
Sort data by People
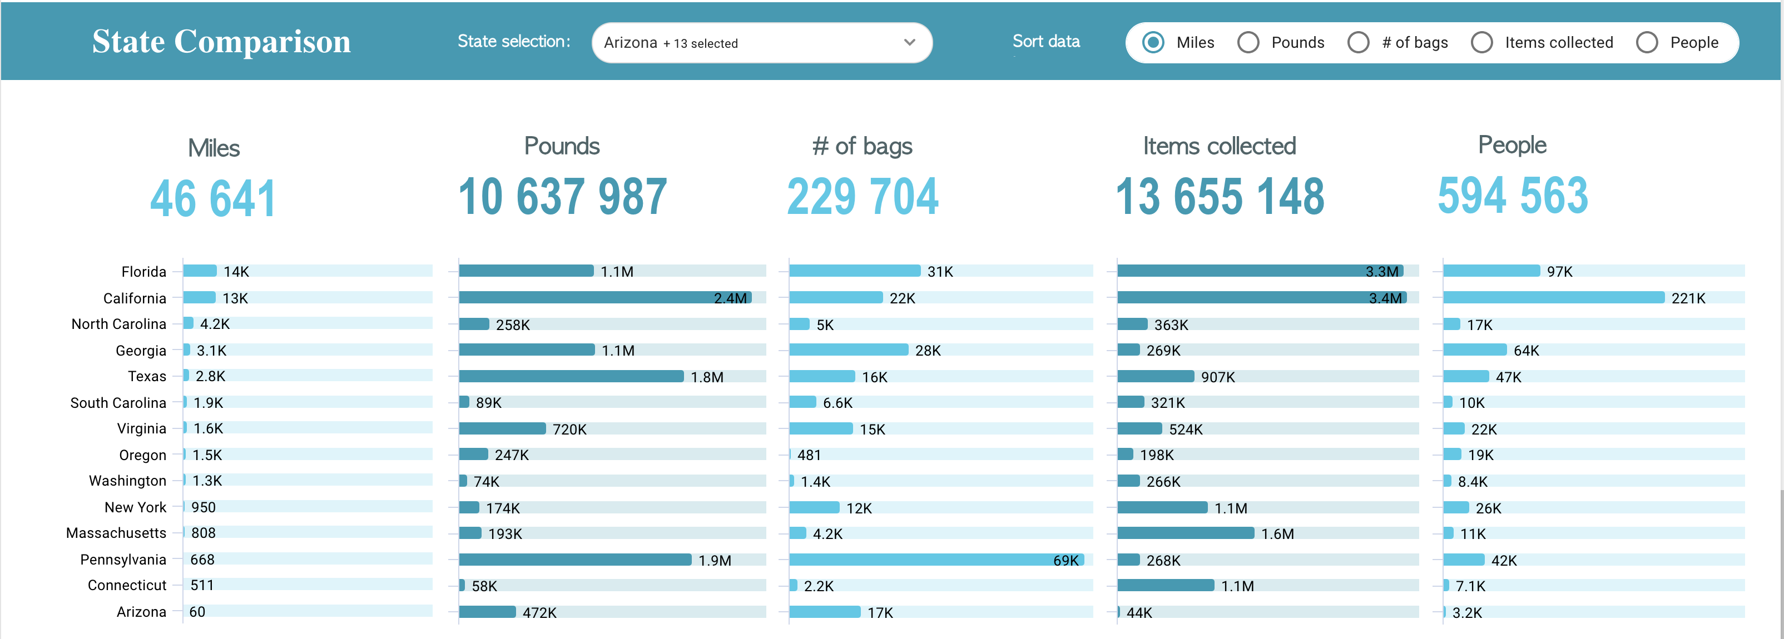tap(1647, 42)
